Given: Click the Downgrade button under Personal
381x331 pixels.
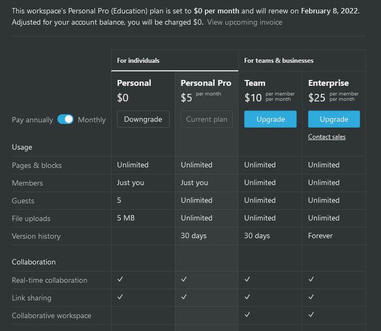Looking at the screenshot, I should click(x=143, y=119).
